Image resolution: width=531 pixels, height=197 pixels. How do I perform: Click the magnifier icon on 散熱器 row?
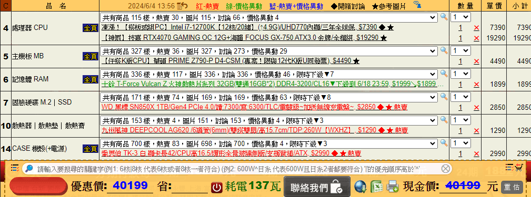(444, 120)
